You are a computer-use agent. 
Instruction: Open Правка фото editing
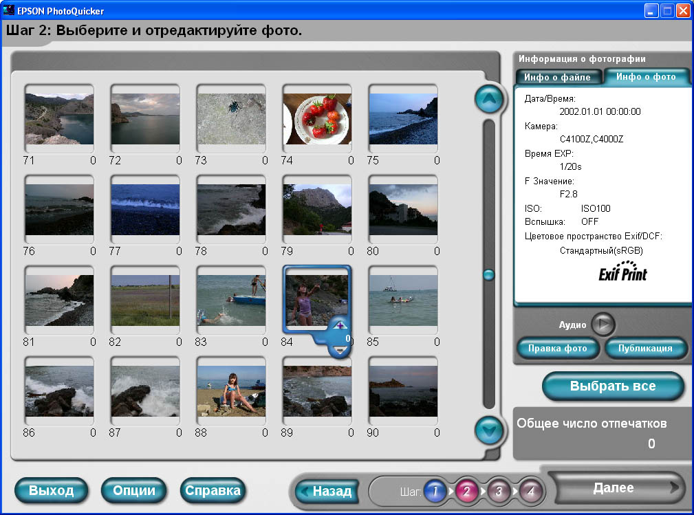[557, 348]
